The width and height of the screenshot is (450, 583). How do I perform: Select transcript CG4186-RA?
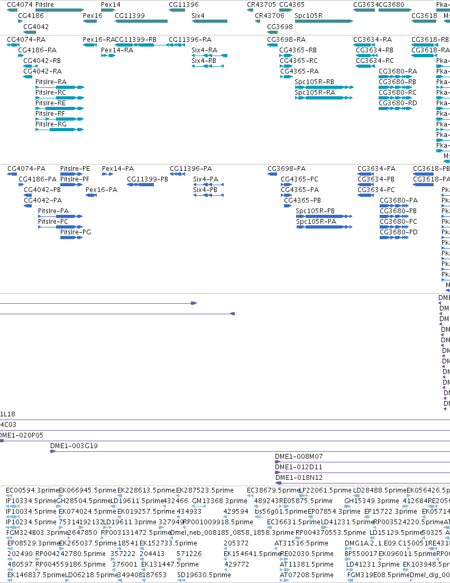click(38, 50)
